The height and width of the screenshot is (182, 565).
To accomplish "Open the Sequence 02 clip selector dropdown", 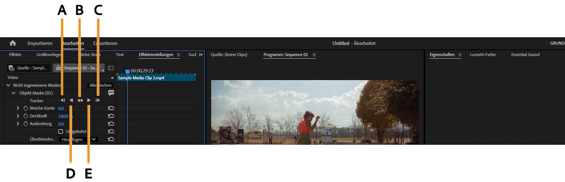I will [x=79, y=68].
